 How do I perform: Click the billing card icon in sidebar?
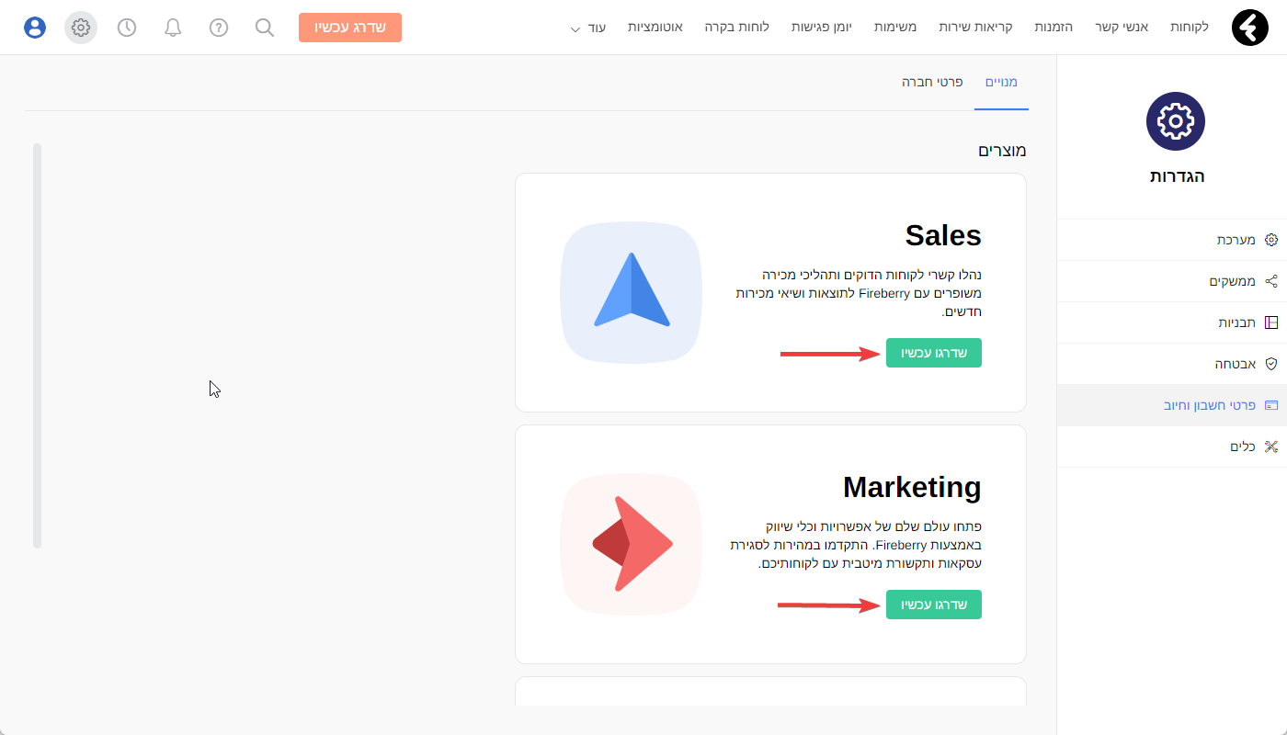coord(1271,405)
